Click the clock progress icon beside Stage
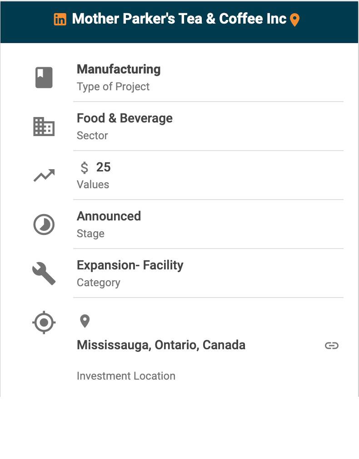The width and height of the screenshot is (359, 459). (x=44, y=225)
